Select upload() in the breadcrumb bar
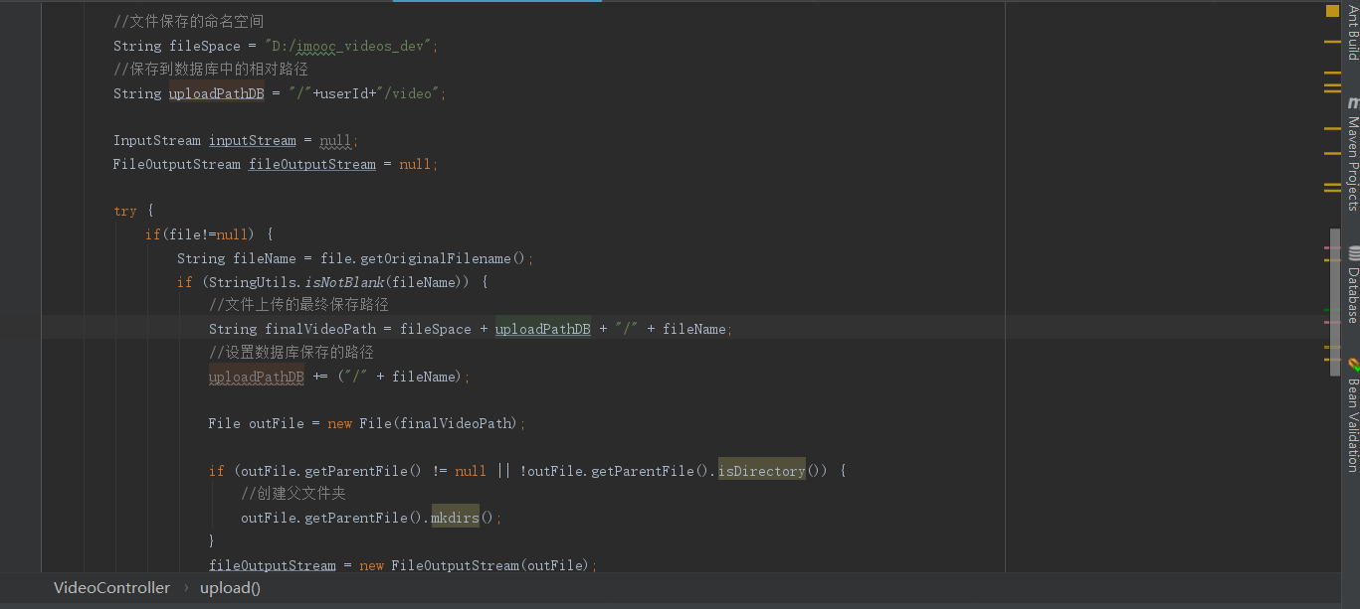The width and height of the screenshot is (1360, 609). coord(230,588)
